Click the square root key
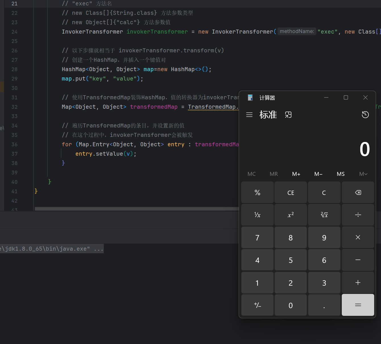381x344 pixels. pos(324,215)
